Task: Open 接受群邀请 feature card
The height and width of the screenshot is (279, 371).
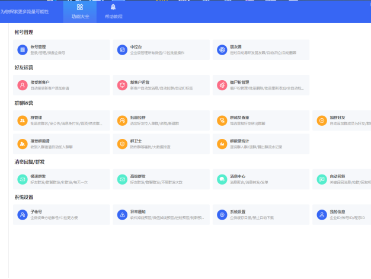Action: coord(60,144)
